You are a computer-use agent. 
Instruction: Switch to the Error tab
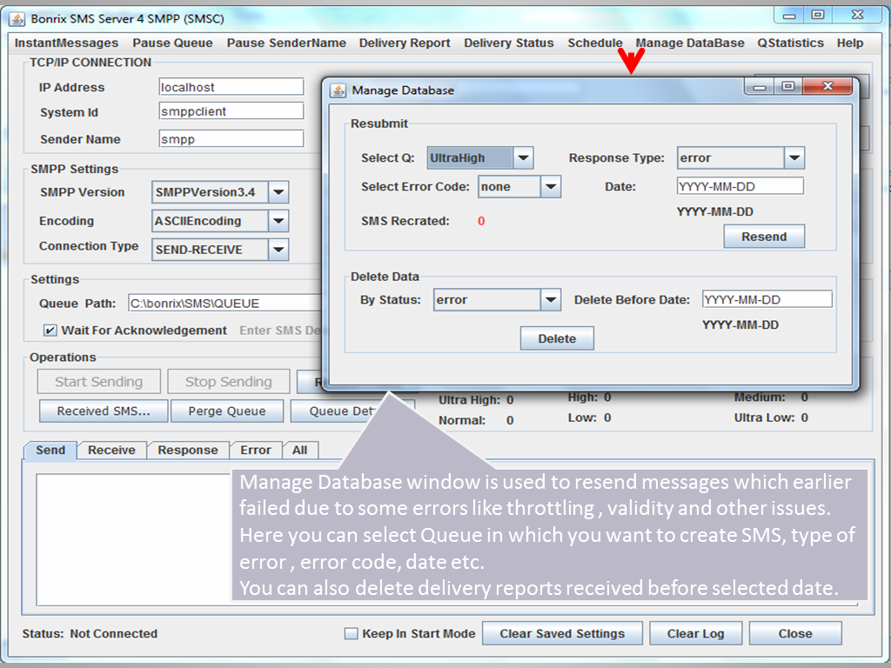pyautogui.click(x=256, y=450)
